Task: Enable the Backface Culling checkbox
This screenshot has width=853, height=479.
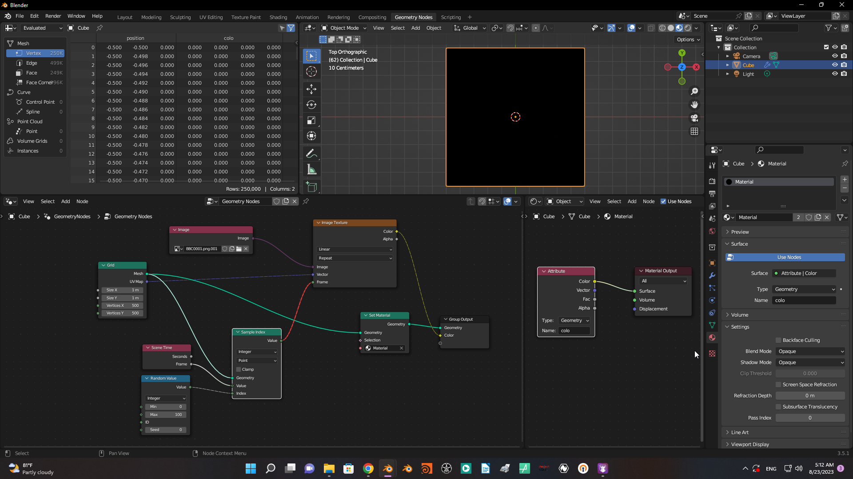Action: pos(778,340)
